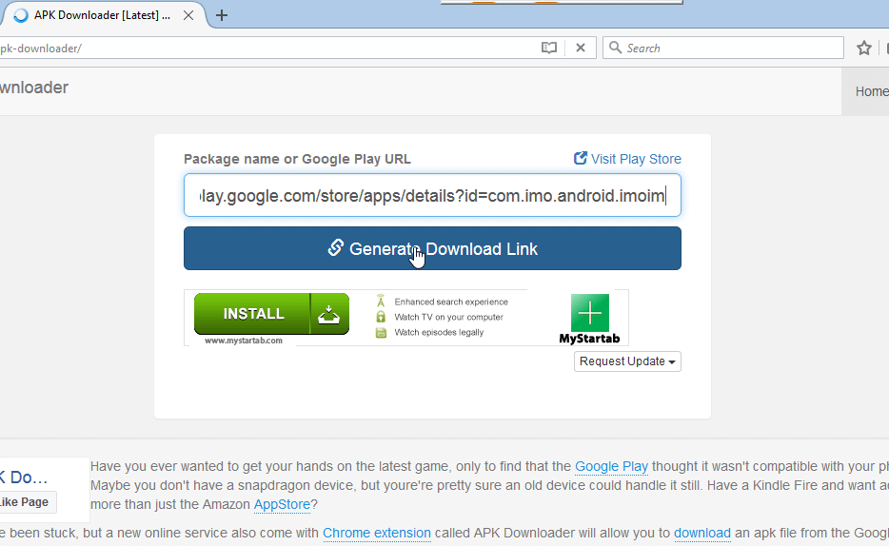Click inside the browser Search box
The width and height of the screenshot is (889, 546).
point(731,48)
